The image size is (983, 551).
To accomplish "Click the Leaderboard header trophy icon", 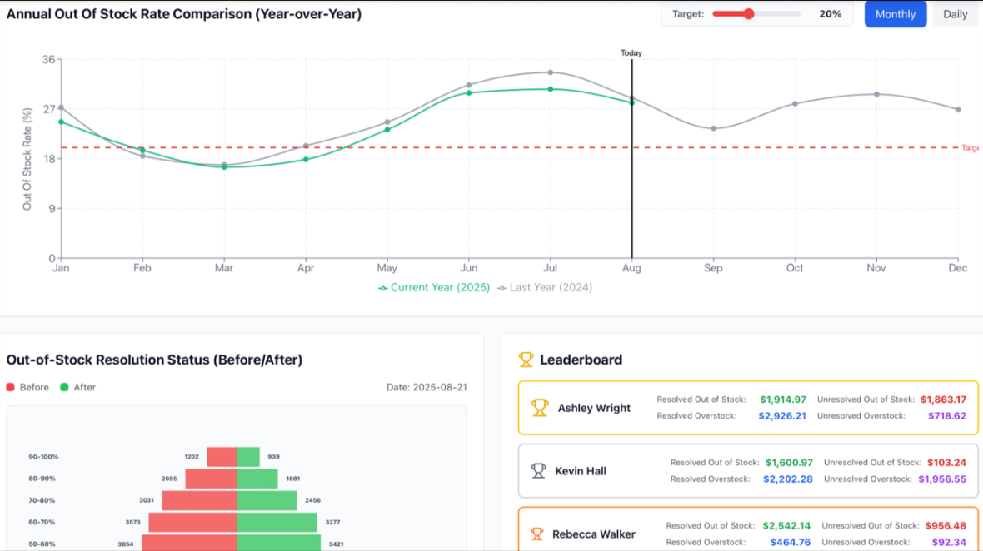I will (x=526, y=360).
